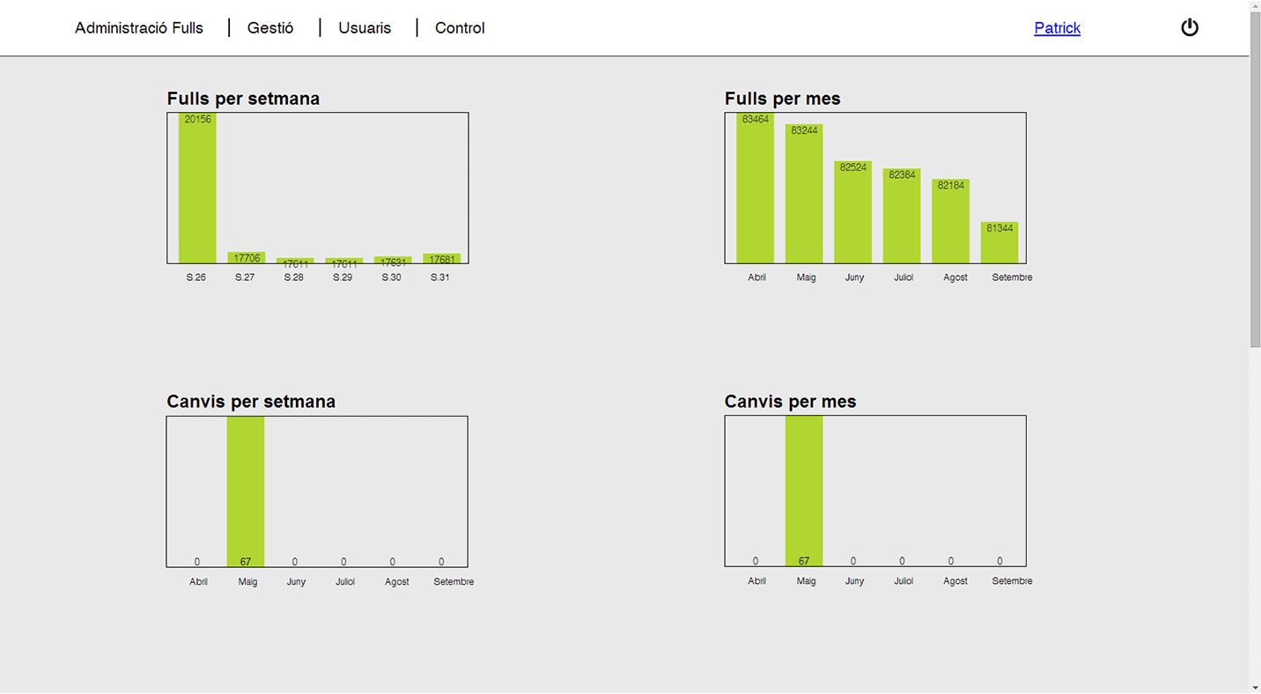The width and height of the screenshot is (1261, 694).
Task: Open the Gestió menu item
Action: pyautogui.click(x=270, y=28)
